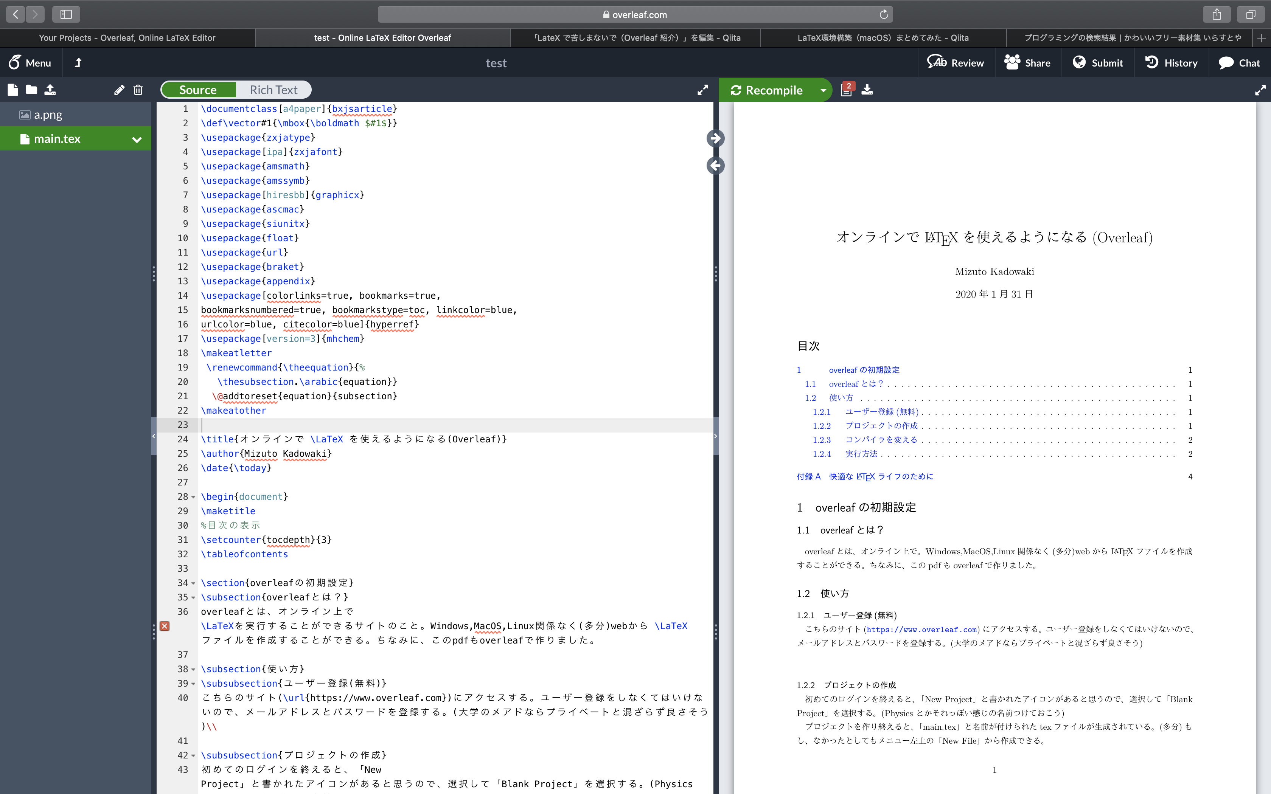
Task: Select a.png in the file tree
Action: (76, 115)
